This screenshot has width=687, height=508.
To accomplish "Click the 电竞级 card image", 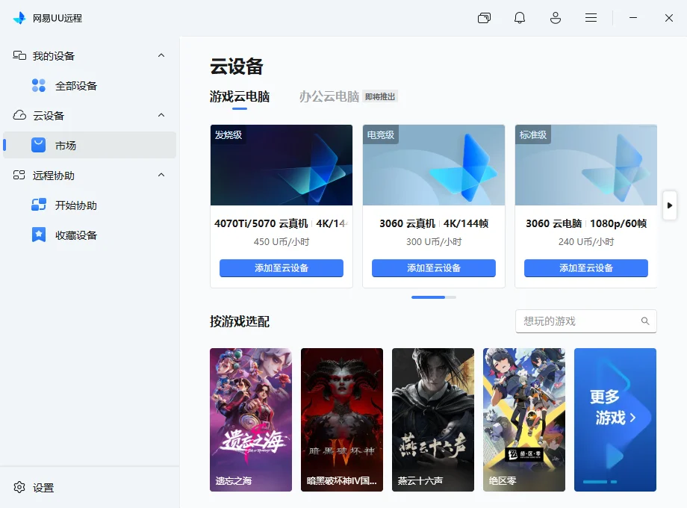I will point(434,165).
